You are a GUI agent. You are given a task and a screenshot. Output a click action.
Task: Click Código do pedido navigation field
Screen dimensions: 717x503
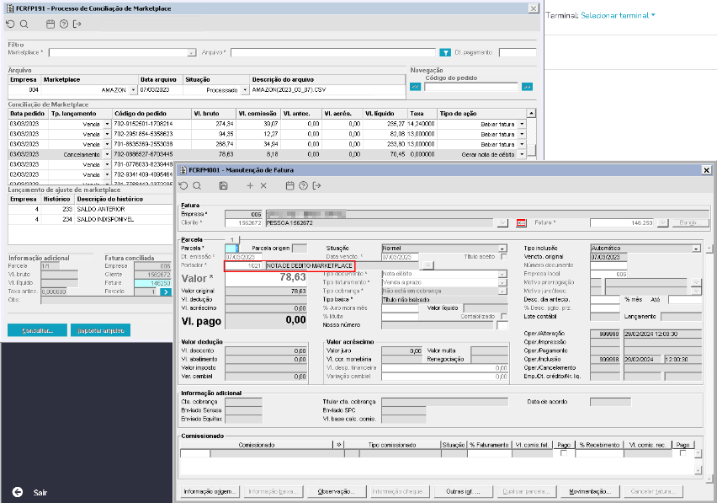[471, 87]
